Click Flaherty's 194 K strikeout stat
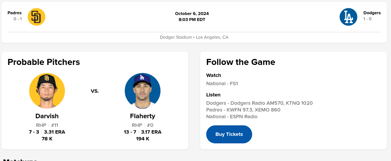Screen dimensions: 391x161 click(x=143, y=138)
